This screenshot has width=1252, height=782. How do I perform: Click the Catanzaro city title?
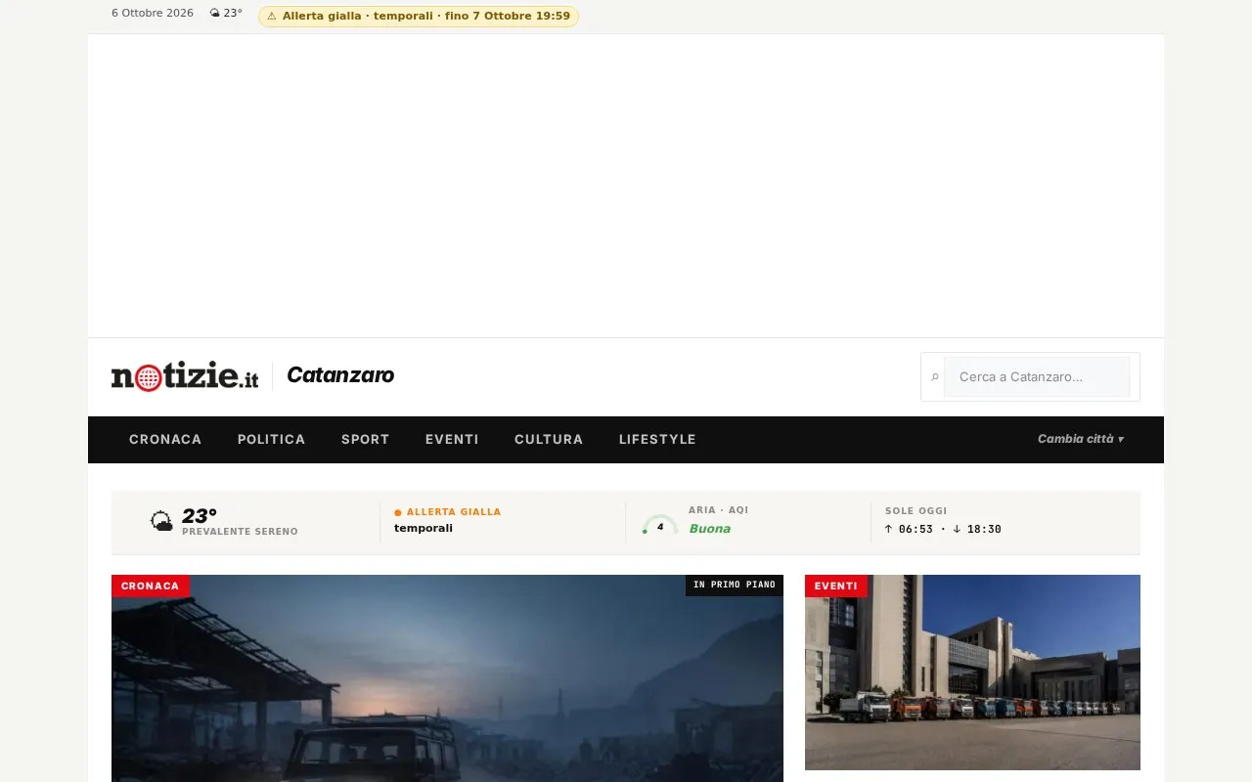[x=340, y=375]
